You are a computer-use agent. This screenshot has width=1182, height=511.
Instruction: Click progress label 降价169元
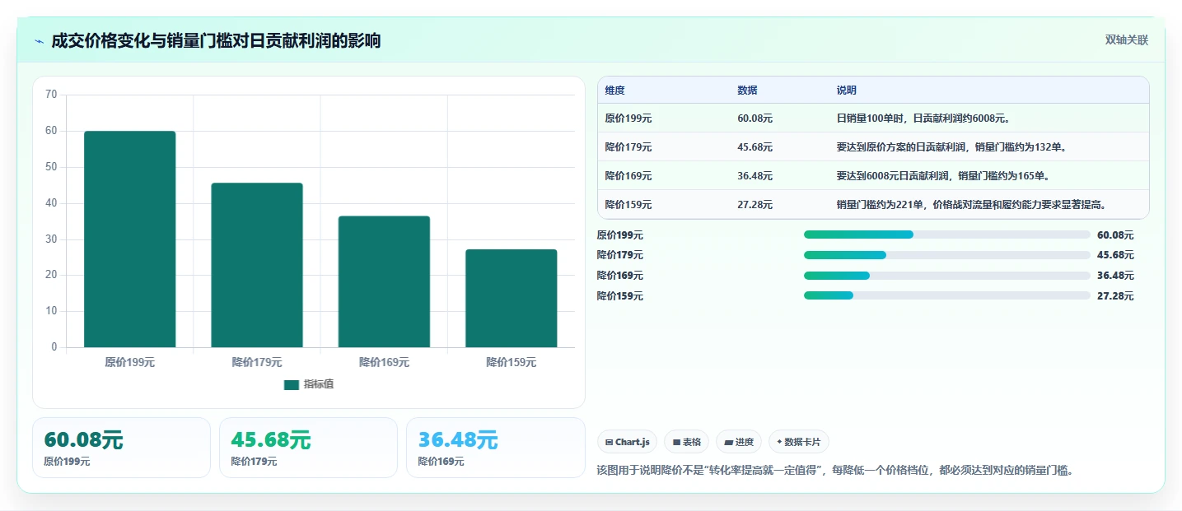tap(620, 276)
